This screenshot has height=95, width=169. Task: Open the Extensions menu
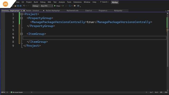[77, 2]
